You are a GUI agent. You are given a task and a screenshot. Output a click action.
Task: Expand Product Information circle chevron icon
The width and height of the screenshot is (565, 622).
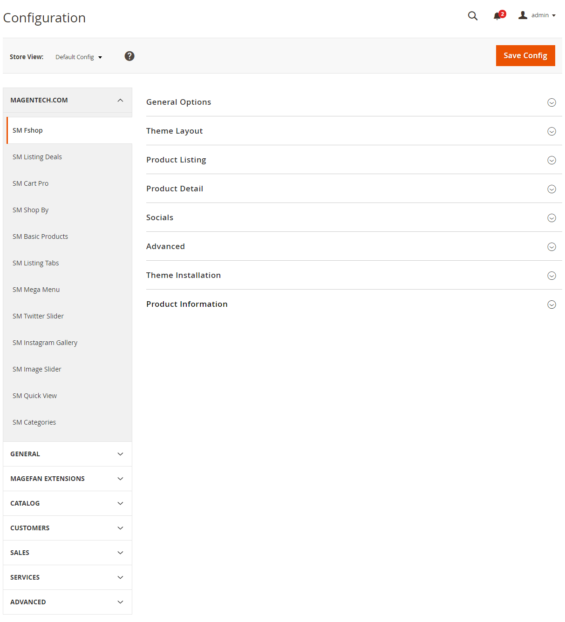pyautogui.click(x=551, y=304)
